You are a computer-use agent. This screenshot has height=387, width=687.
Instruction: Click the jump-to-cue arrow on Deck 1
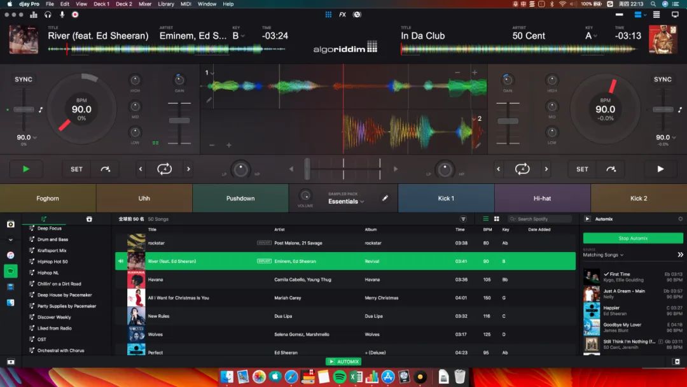(x=105, y=169)
